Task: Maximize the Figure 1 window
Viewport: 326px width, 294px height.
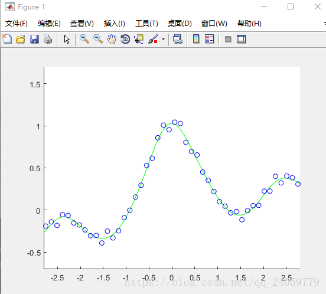Action: coord(291,6)
